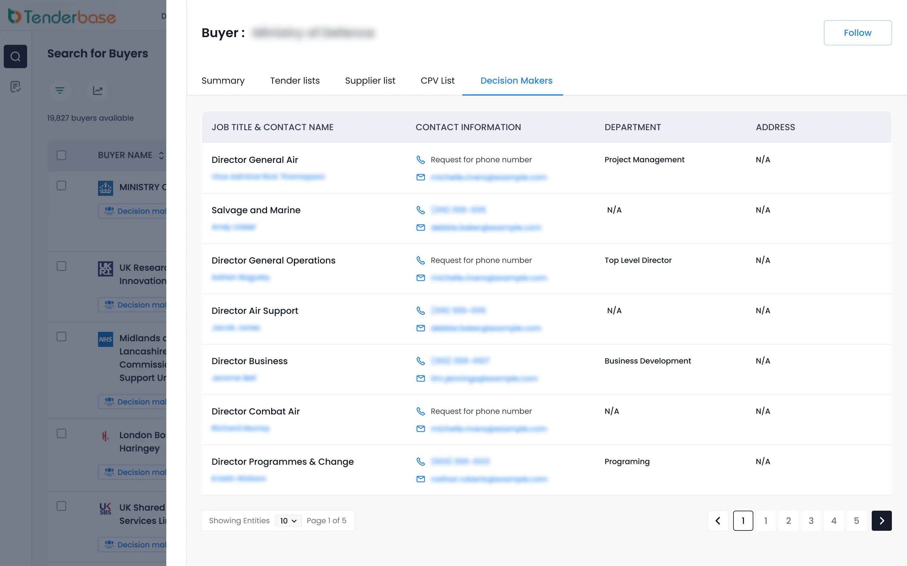Select all buyers header checkbox
The height and width of the screenshot is (566, 907).
61,155
